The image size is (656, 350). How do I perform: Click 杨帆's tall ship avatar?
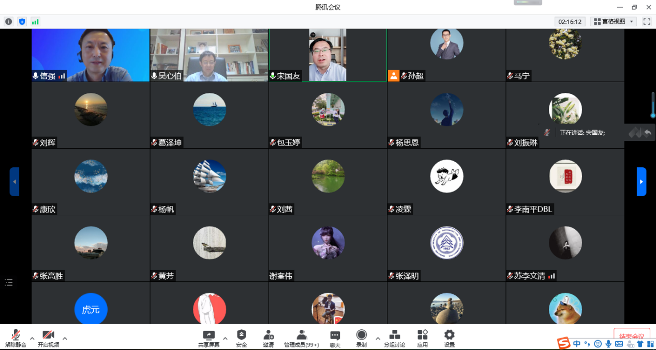pos(209,176)
